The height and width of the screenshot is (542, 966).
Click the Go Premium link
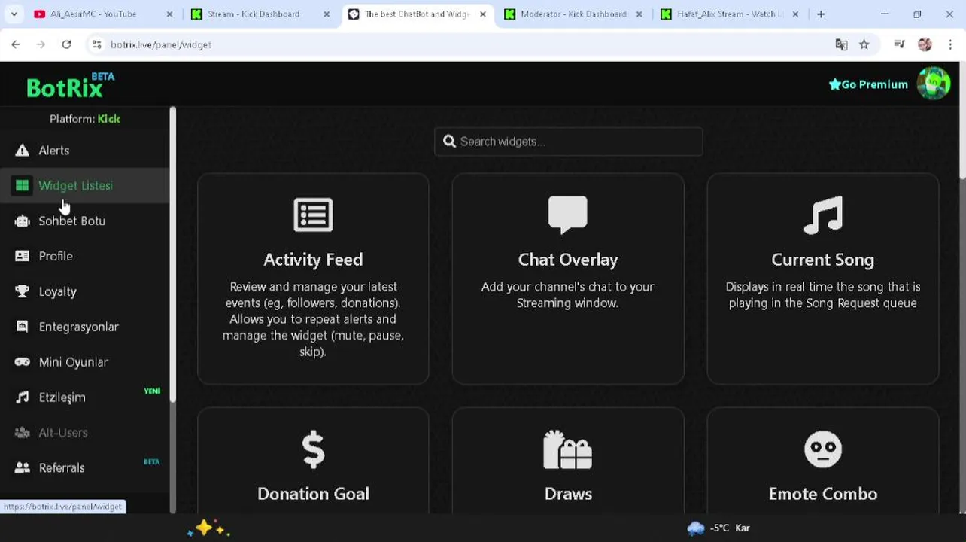click(868, 84)
